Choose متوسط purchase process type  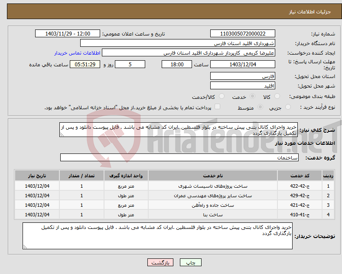[x=261, y=107]
